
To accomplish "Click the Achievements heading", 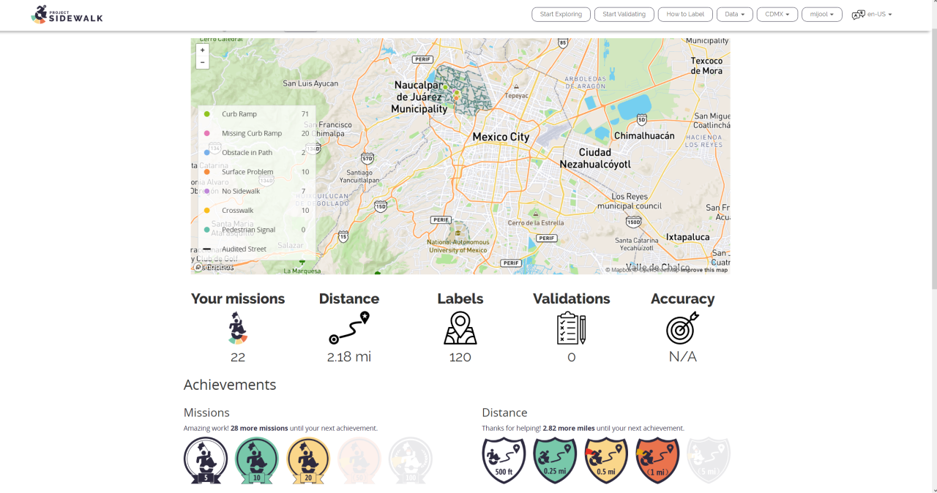I will 230,385.
